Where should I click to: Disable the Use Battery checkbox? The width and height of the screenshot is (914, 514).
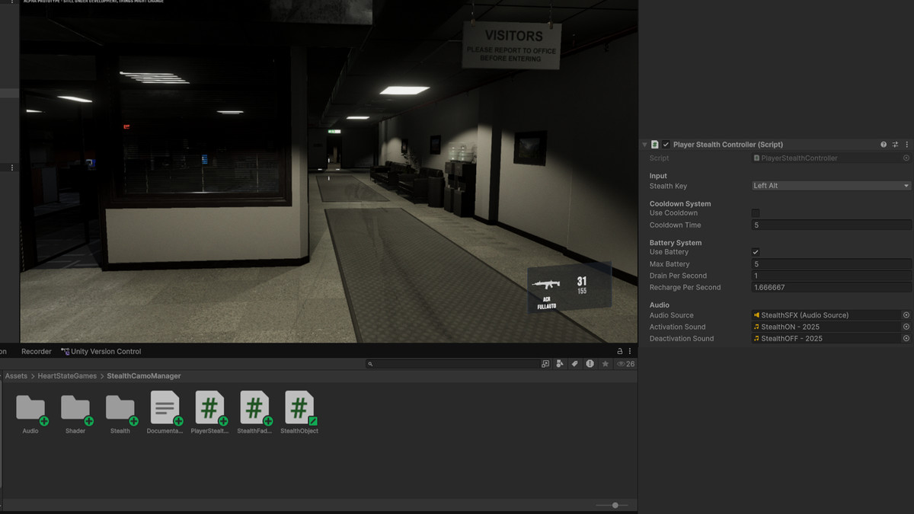pos(756,252)
